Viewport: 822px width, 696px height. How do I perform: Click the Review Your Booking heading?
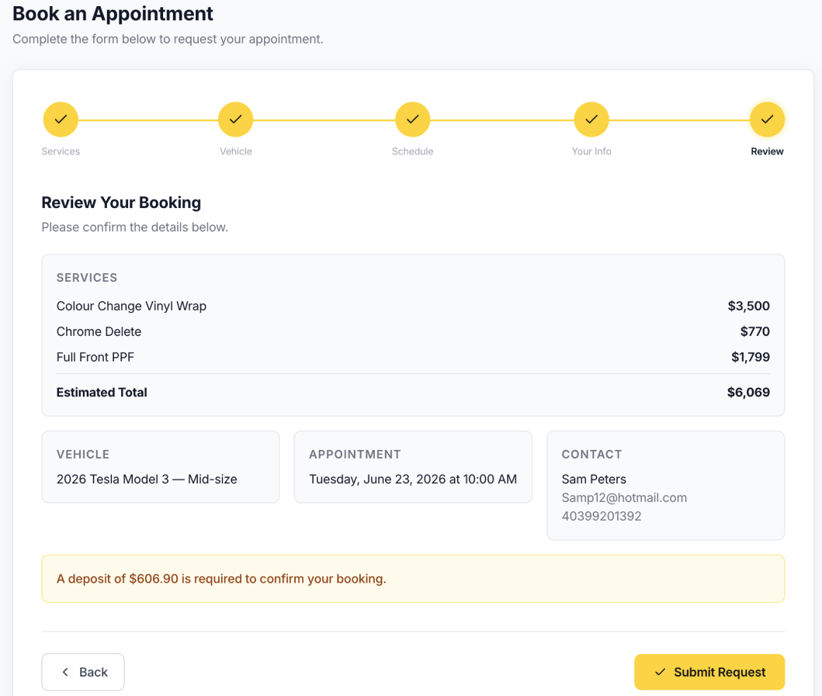click(121, 203)
